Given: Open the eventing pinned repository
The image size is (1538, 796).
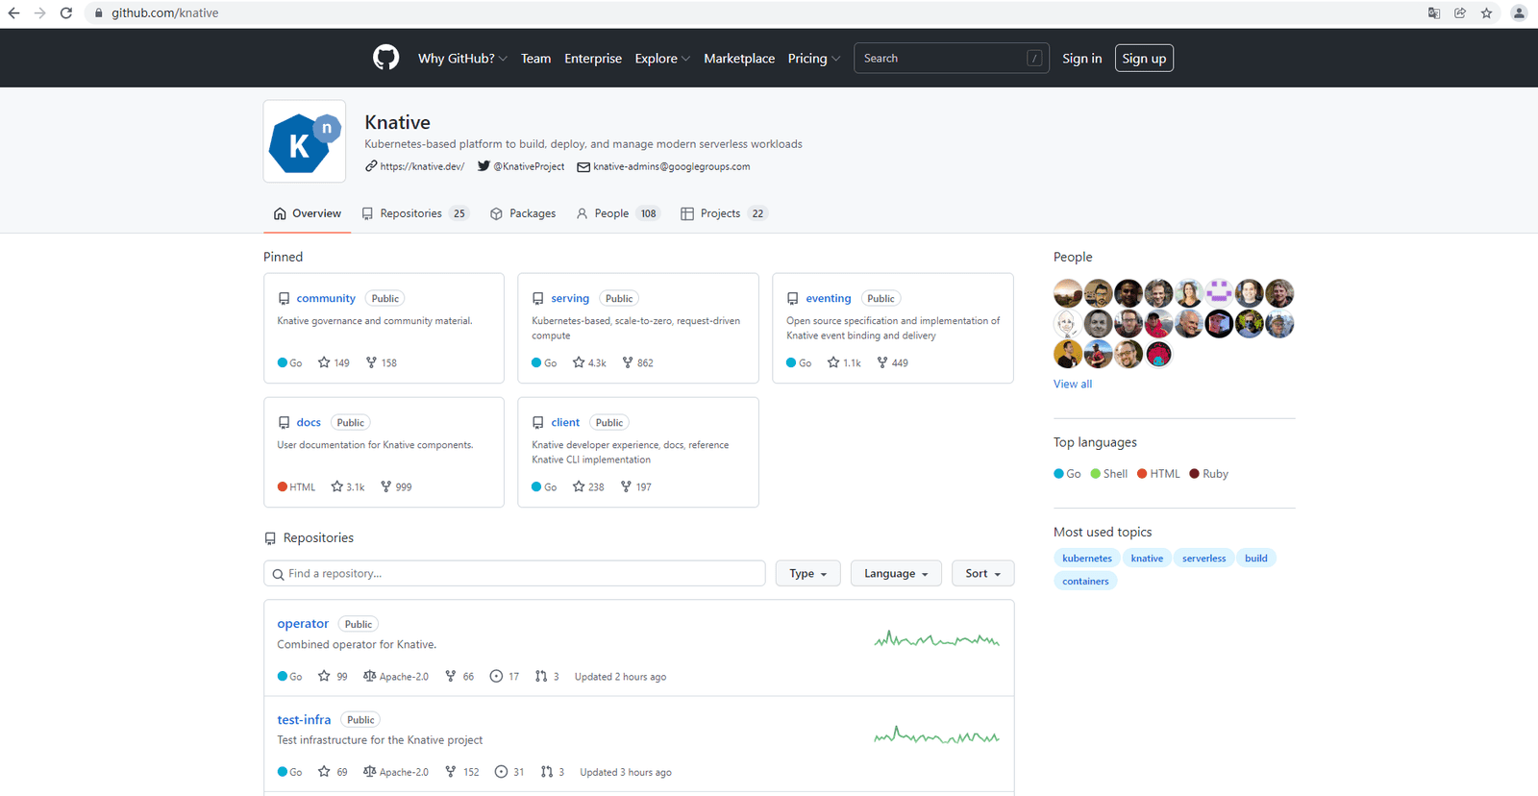Looking at the screenshot, I should (x=829, y=298).
